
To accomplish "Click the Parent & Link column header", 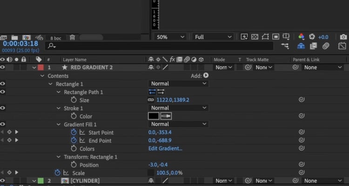I will point(306,60).
